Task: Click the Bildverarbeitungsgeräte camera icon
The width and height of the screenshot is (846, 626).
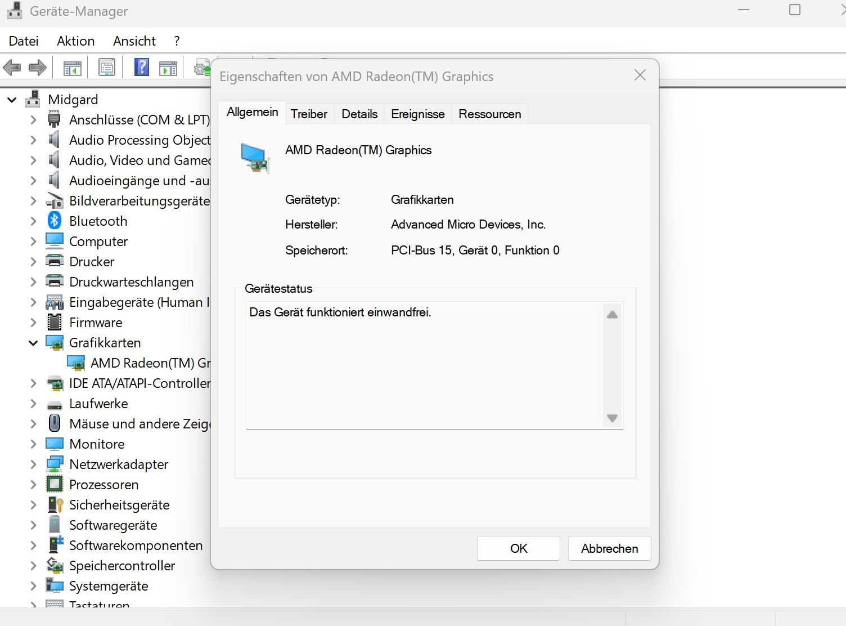Action: click(x=54, y=200)
